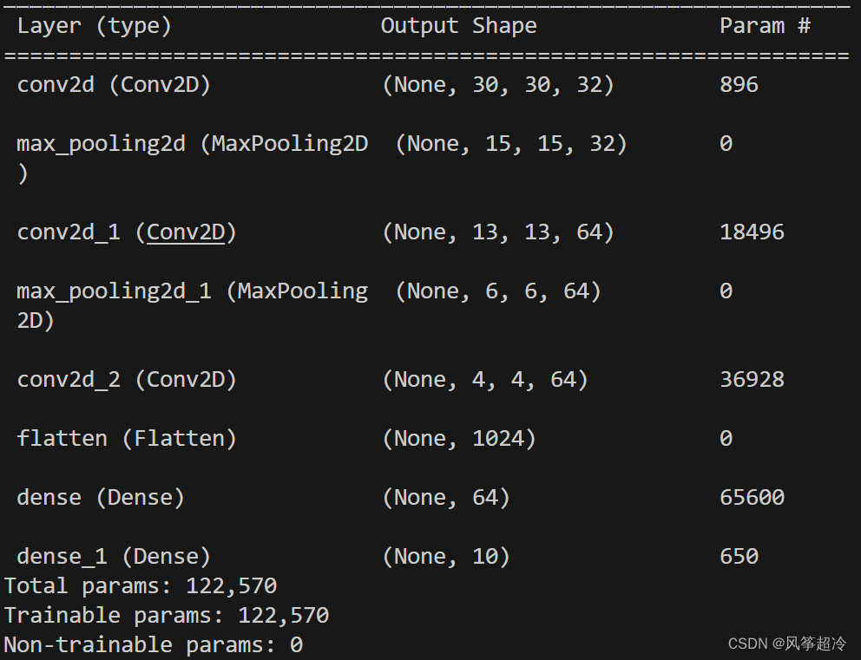This screenshot has width=861, height=660.
Task: Click output shape (None, 6, 6, 64)
Action: click(x=498, y=291)
